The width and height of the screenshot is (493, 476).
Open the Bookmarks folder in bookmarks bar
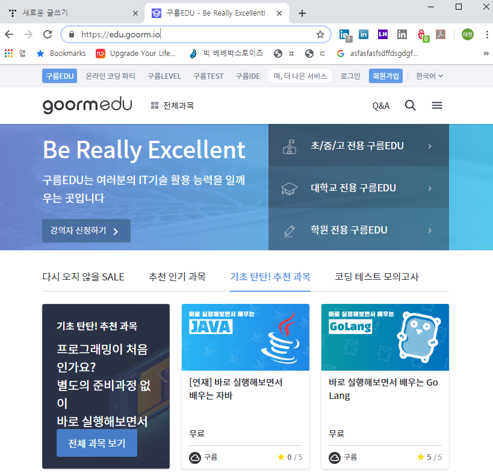61,54
